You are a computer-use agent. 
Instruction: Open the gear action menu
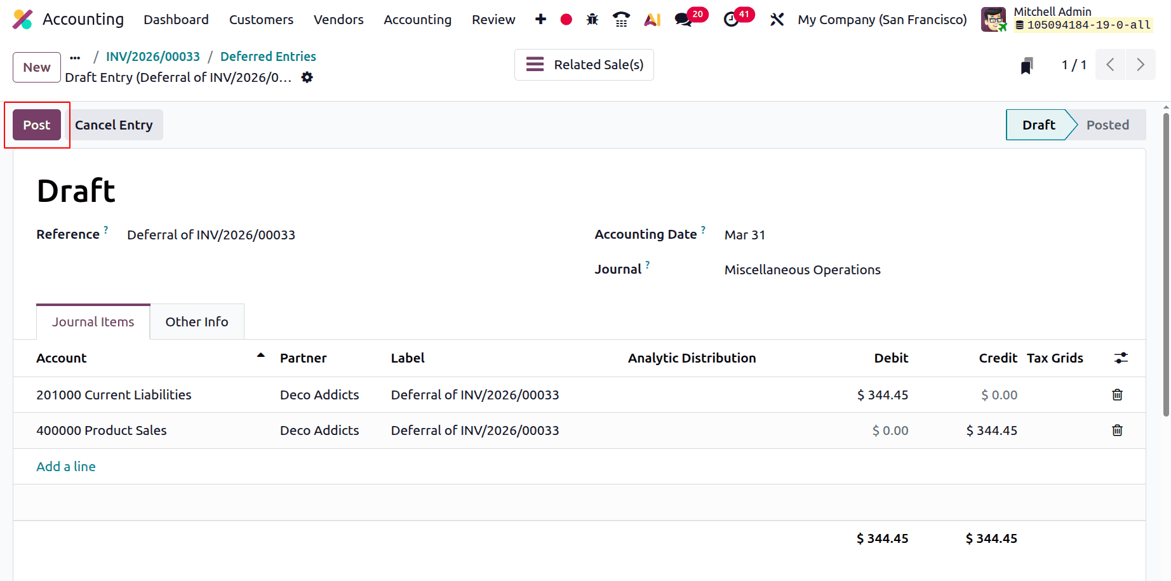(x=307, y=77)
